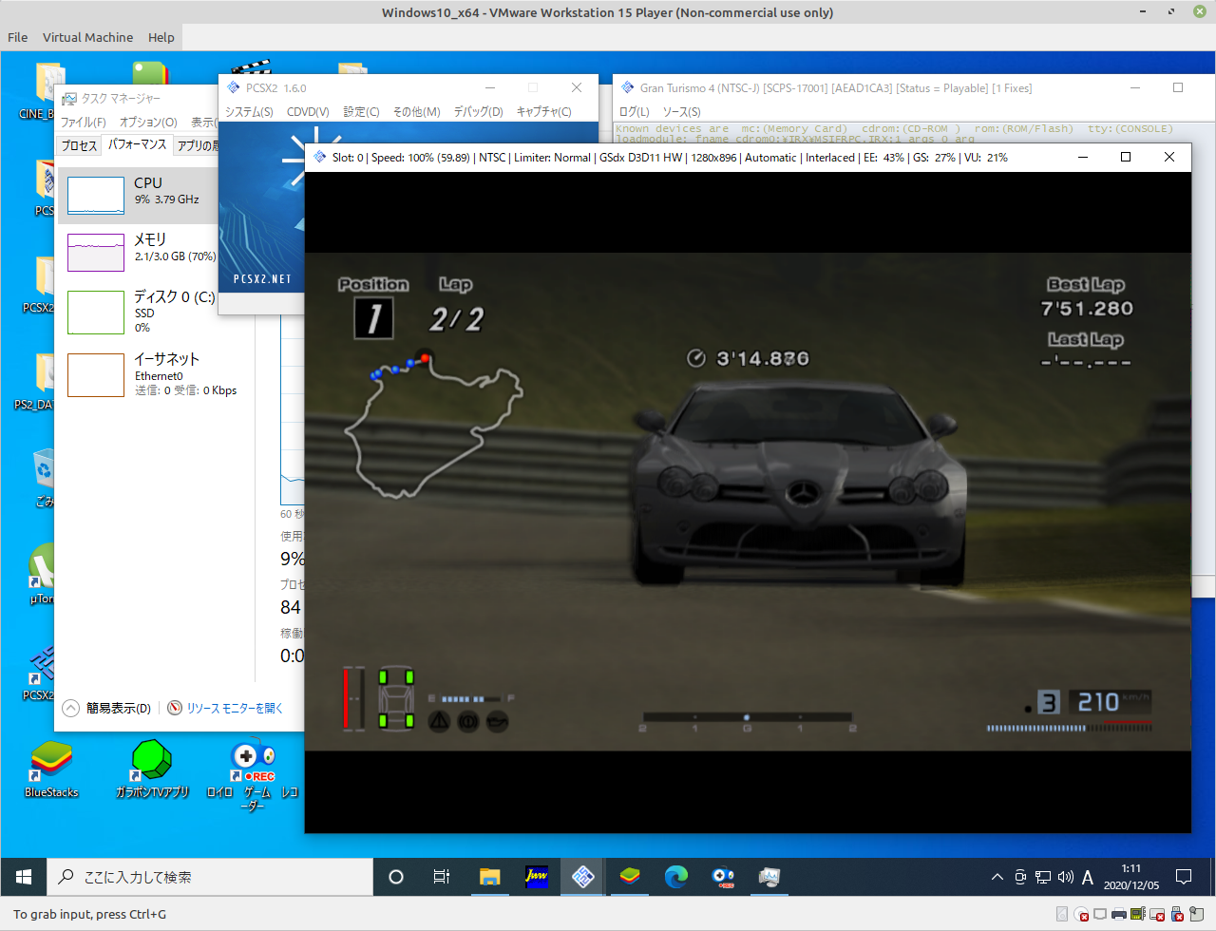Open File Explorer from the taskbar
Viewport: 1216px width, 931px height.
(489, 877)
